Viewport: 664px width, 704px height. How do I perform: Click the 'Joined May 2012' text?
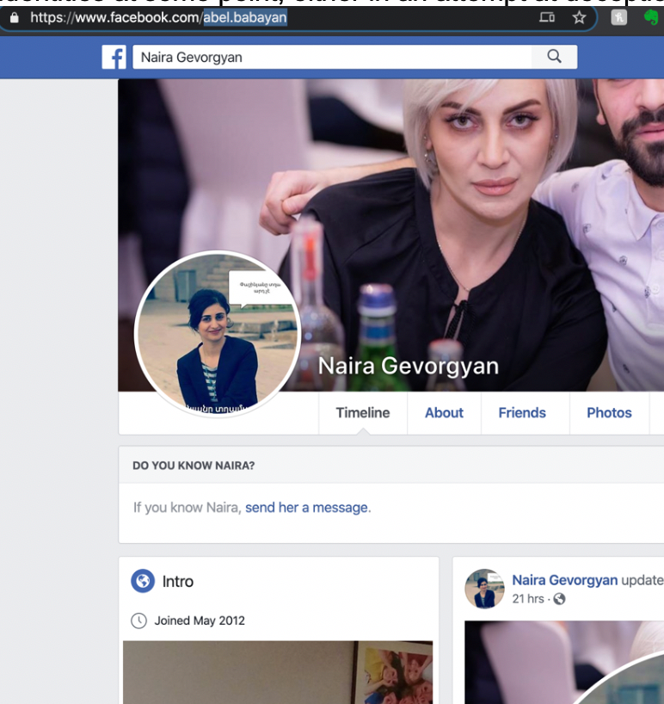[x=200, y=621]
